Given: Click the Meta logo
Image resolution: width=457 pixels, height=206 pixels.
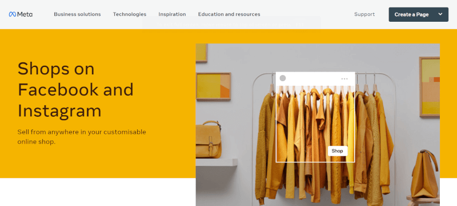Looking at the screenshot, I should 21,14.
